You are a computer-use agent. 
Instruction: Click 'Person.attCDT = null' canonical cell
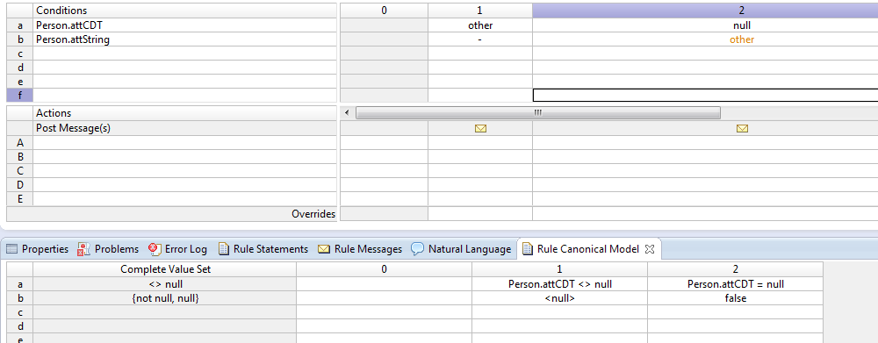pyautogui.click(x=736, y=283)
